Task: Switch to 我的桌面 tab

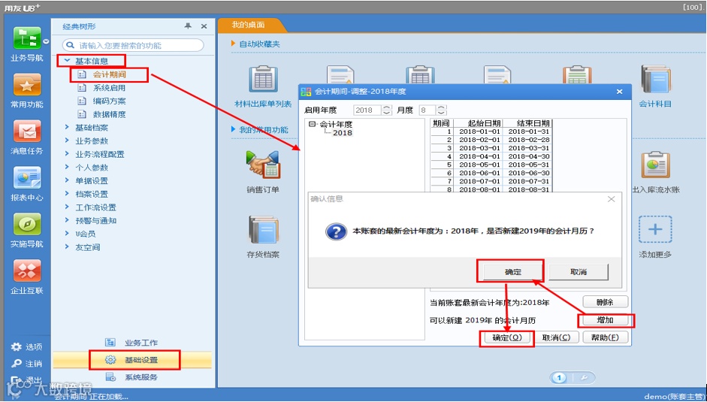Action: (249, 25)
